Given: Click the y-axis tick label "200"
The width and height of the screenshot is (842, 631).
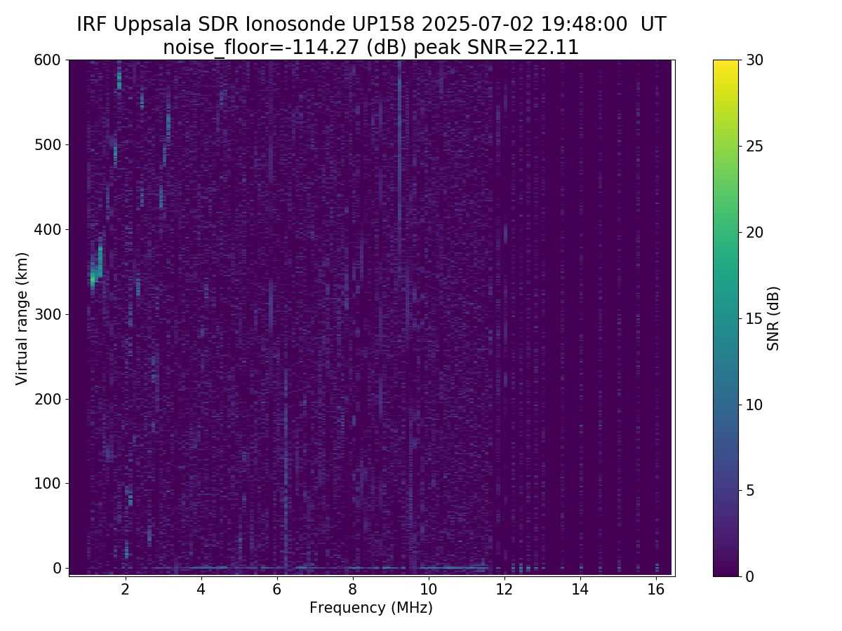Looking at the screenshot, I should (x=48, y=399).
